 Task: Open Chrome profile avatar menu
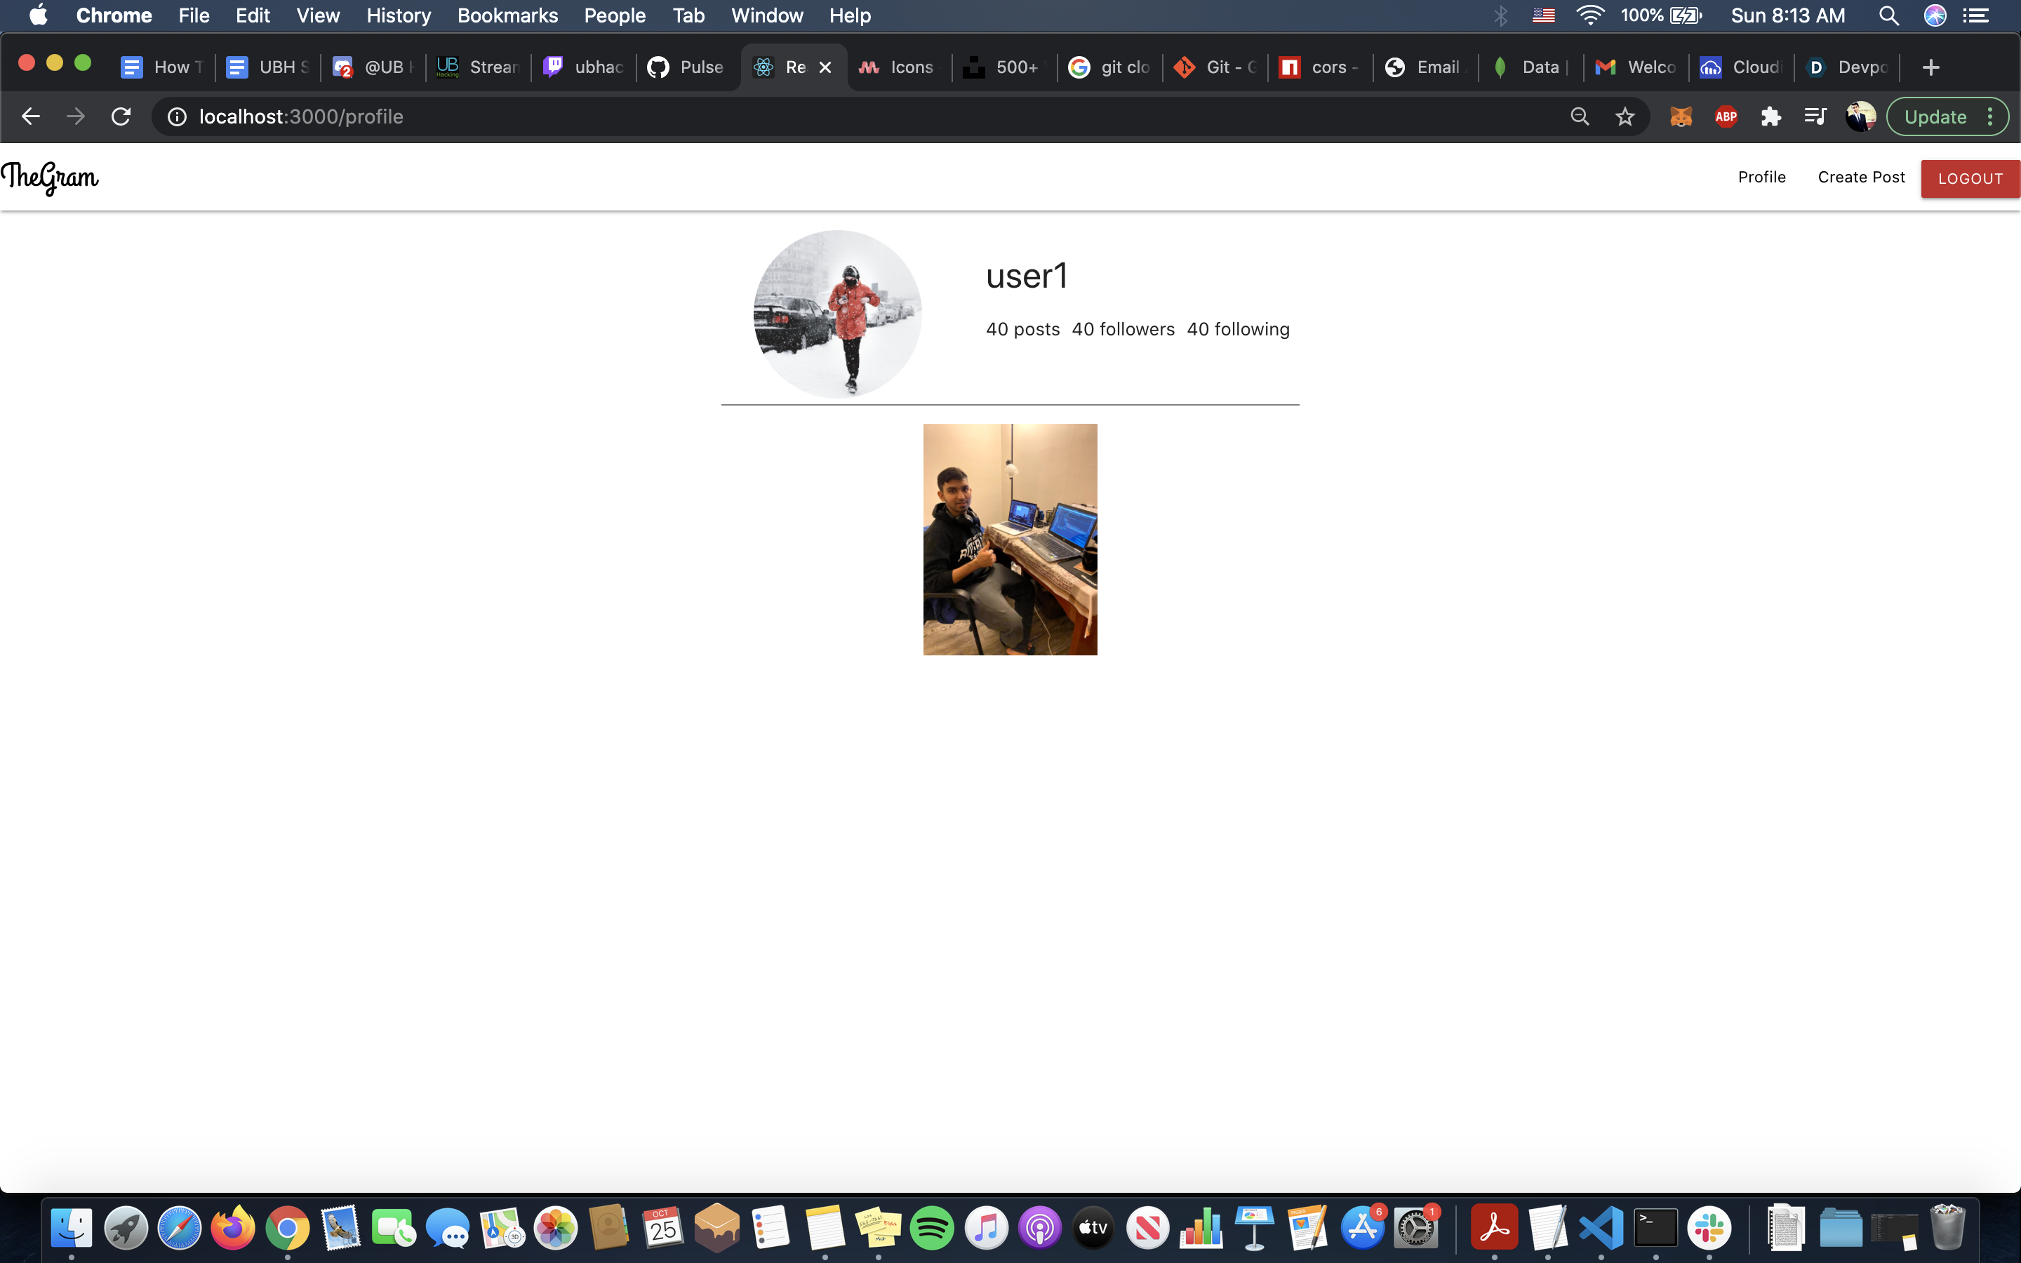tap(1861, 117)
